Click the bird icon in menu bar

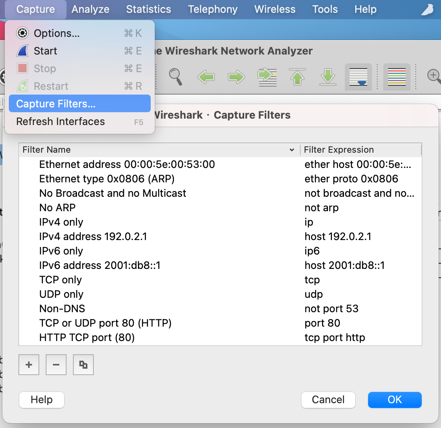coord(427,9)
